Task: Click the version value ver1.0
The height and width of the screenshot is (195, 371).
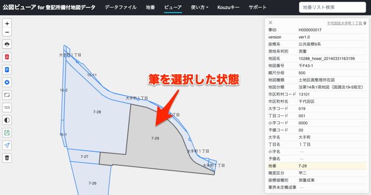Action: tap(304, 37)
